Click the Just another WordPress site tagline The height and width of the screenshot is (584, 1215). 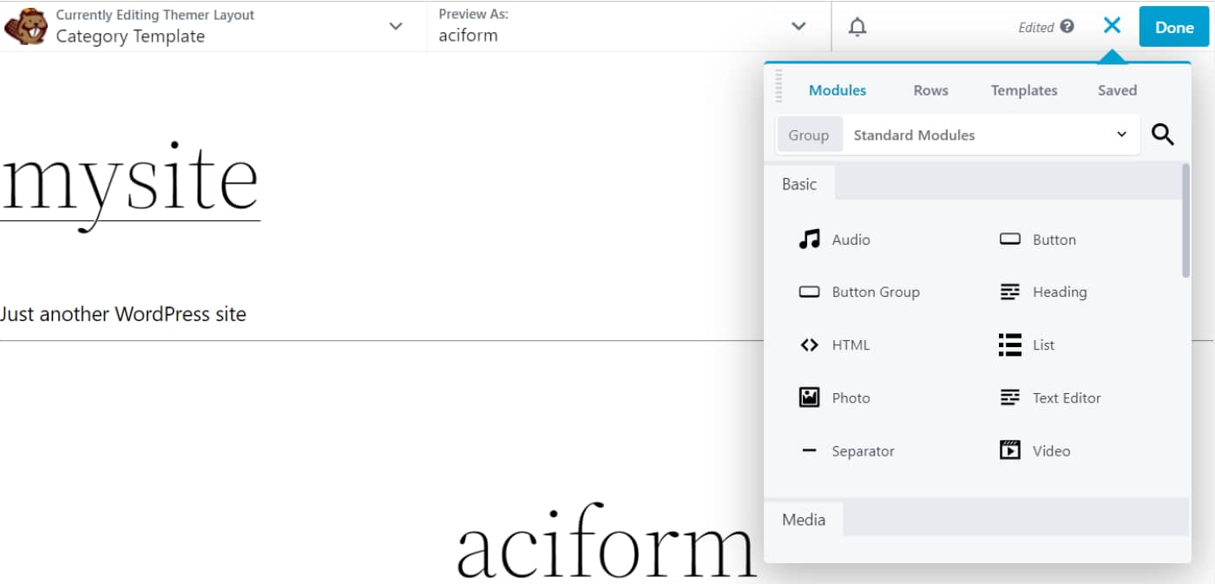point(123,314)
